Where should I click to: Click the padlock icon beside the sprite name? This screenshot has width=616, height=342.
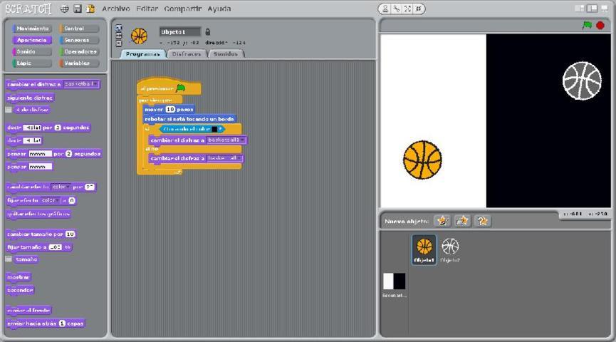coord(208,32)
